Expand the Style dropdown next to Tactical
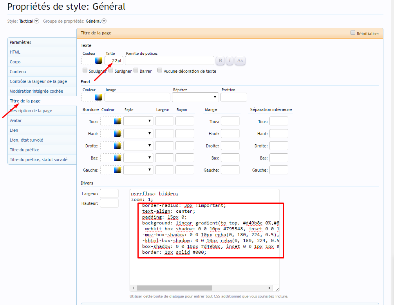 (37, 21)
